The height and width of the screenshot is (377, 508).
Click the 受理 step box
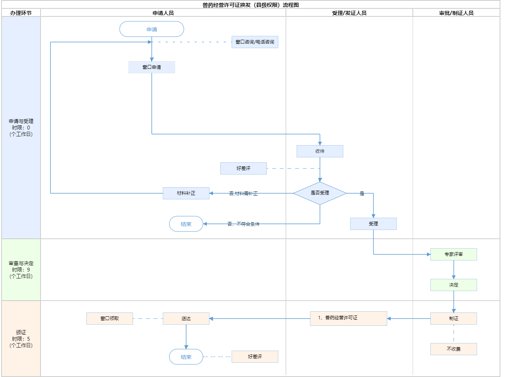coord(373,224)
